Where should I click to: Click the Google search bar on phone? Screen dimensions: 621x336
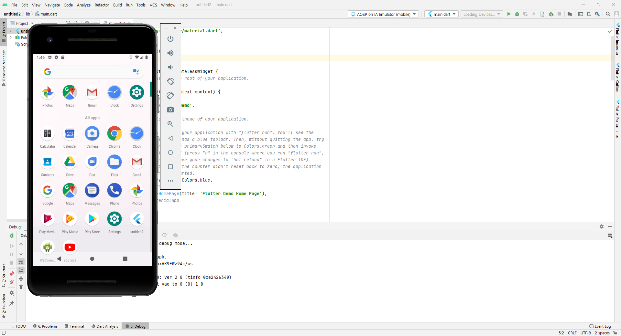coord(92,72)
